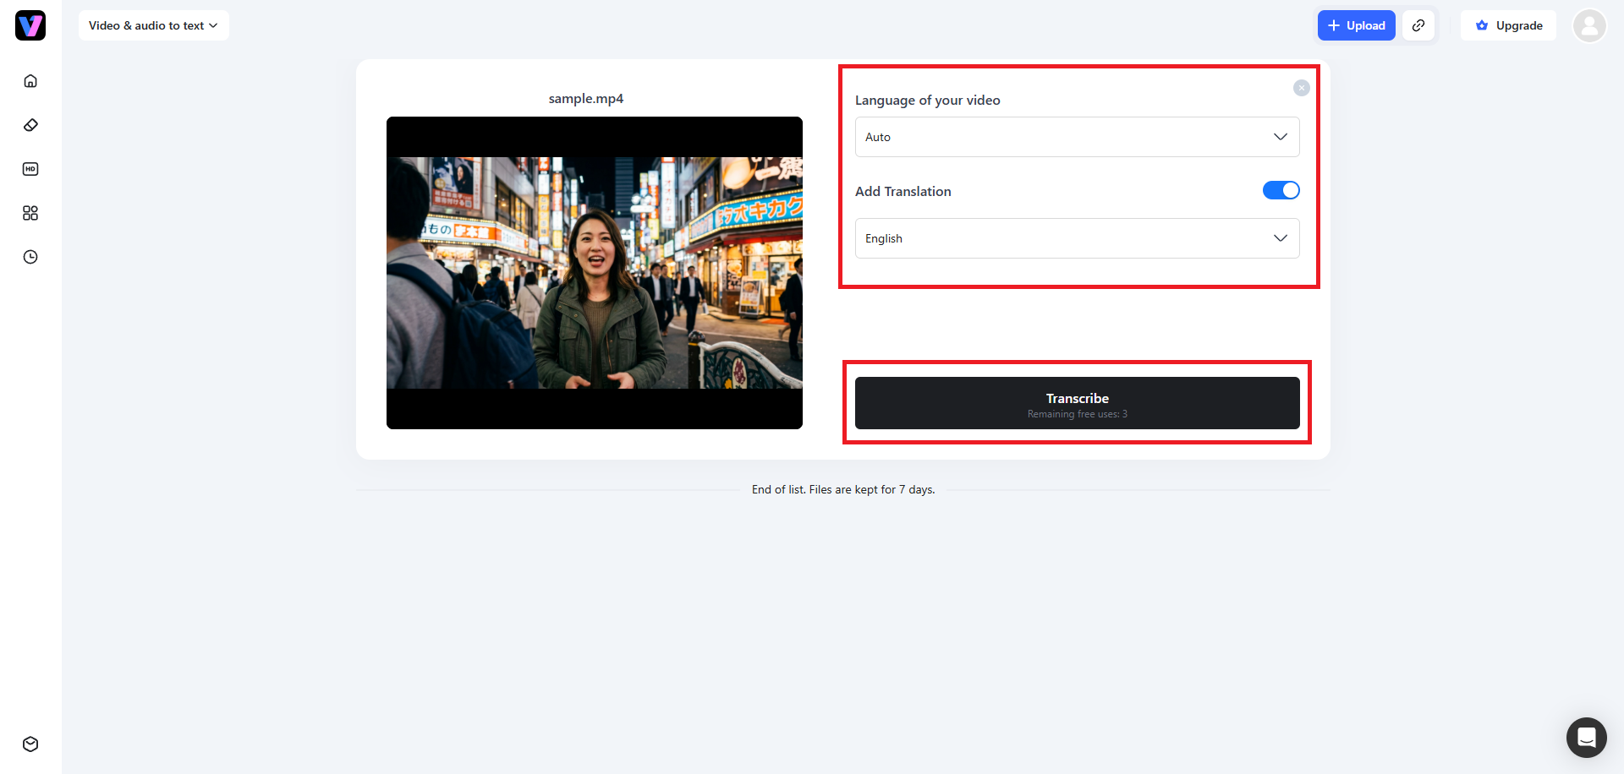Image resolution: width=1624 pixels, height=774 pixels.
Task: Click the sample.mp4 file name
Action: 586,99
